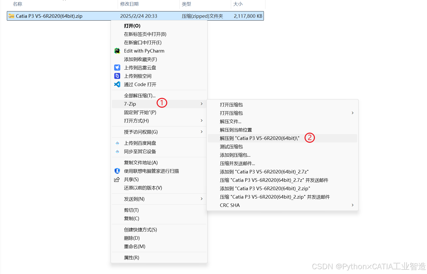
Task: Click the date 2025/2/24 20:33
Action: click(139, 16)
